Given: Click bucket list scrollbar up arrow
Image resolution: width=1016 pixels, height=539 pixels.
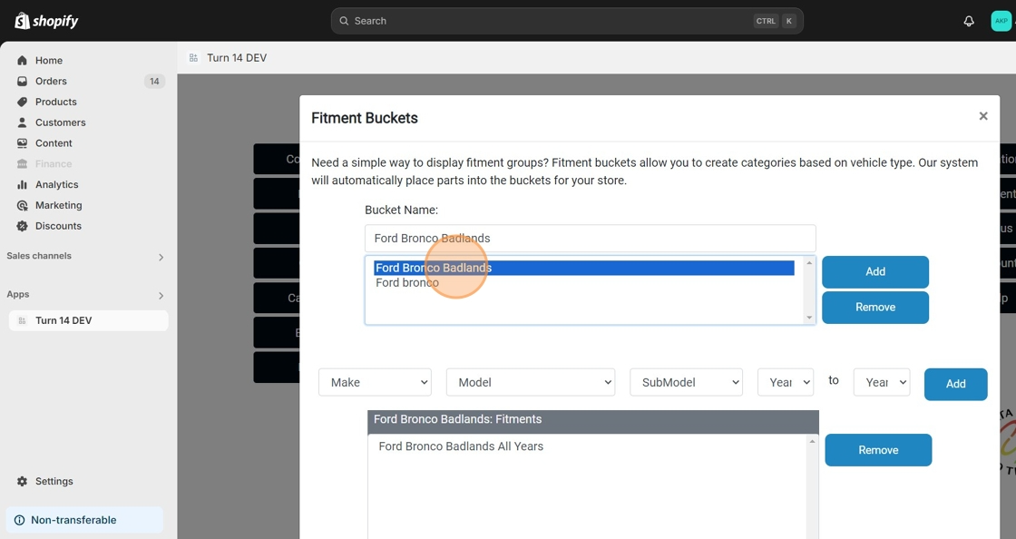Looking at the screenshot, I should pos(808,263).
